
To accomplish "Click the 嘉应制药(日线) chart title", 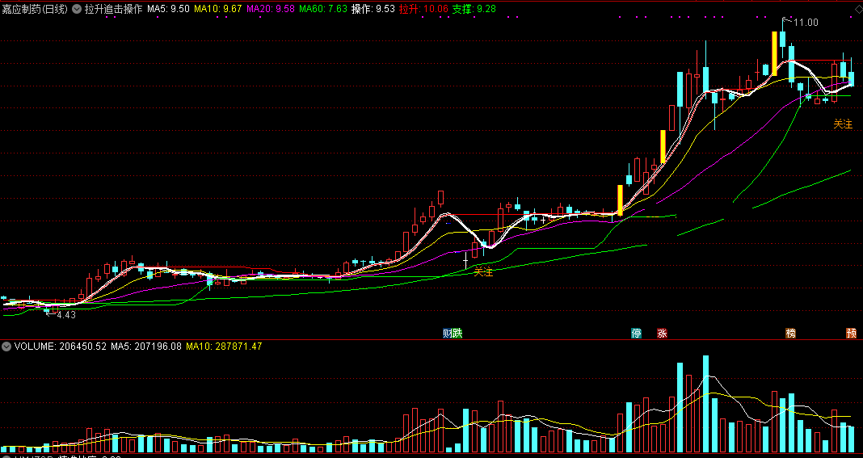I will (35, 10).
